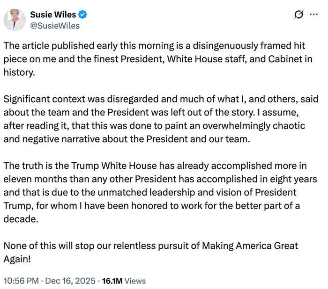
Task: Click the Views label
Action: click(x=135, y=281)
